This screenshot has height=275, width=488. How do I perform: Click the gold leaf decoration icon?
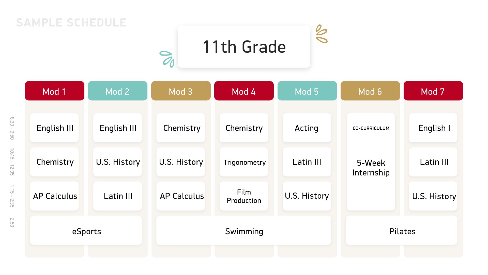click(x=322, y=34)
